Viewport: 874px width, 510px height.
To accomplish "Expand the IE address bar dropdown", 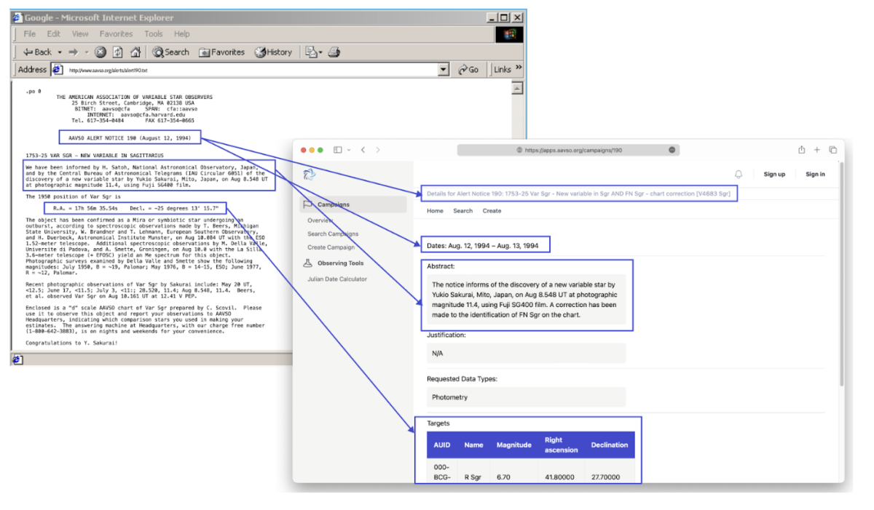I will pyautogui.click(x=444, y=70).
